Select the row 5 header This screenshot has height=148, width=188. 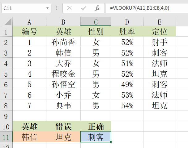6,74
